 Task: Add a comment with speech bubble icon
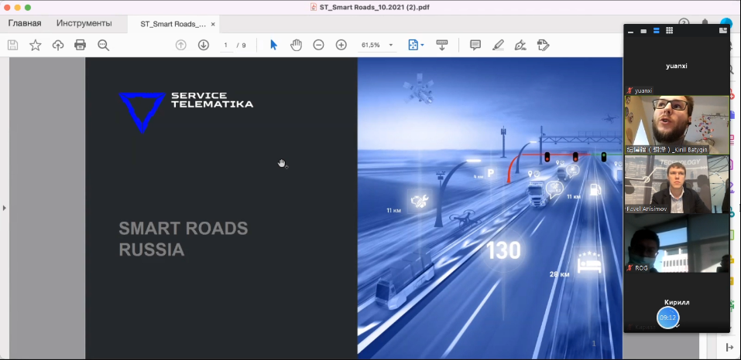(475, 46)
